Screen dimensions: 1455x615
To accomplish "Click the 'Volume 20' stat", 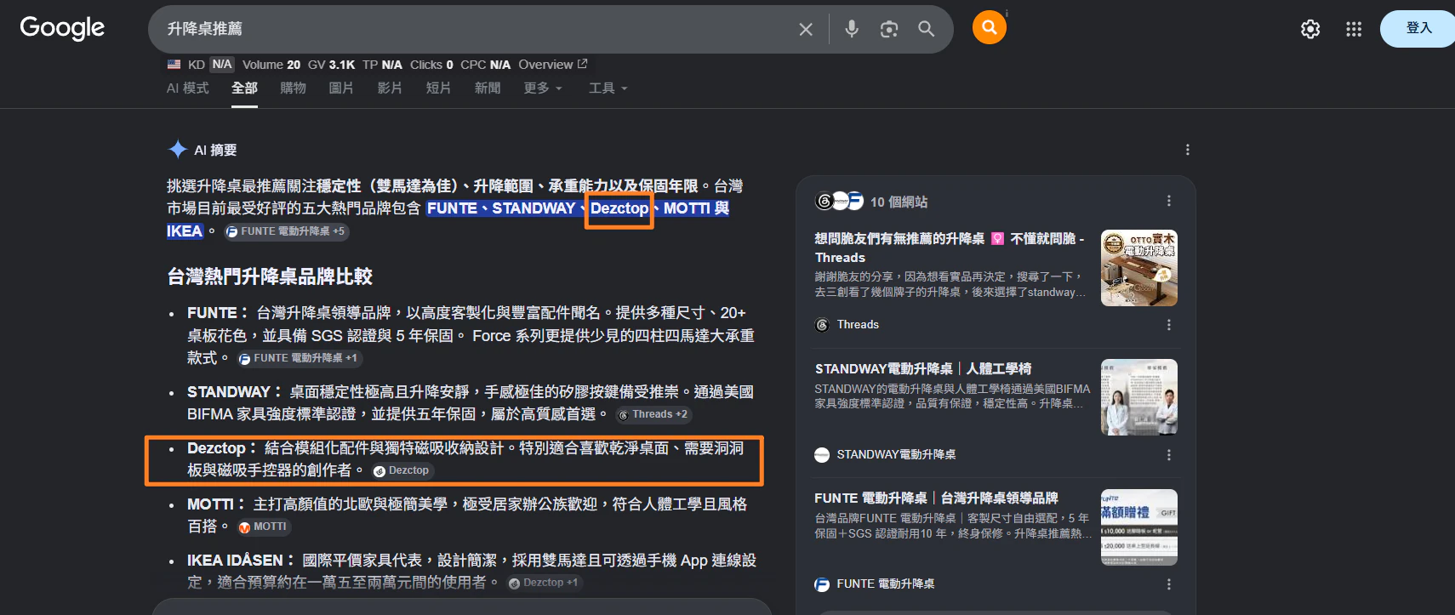I will pos(271,65).
